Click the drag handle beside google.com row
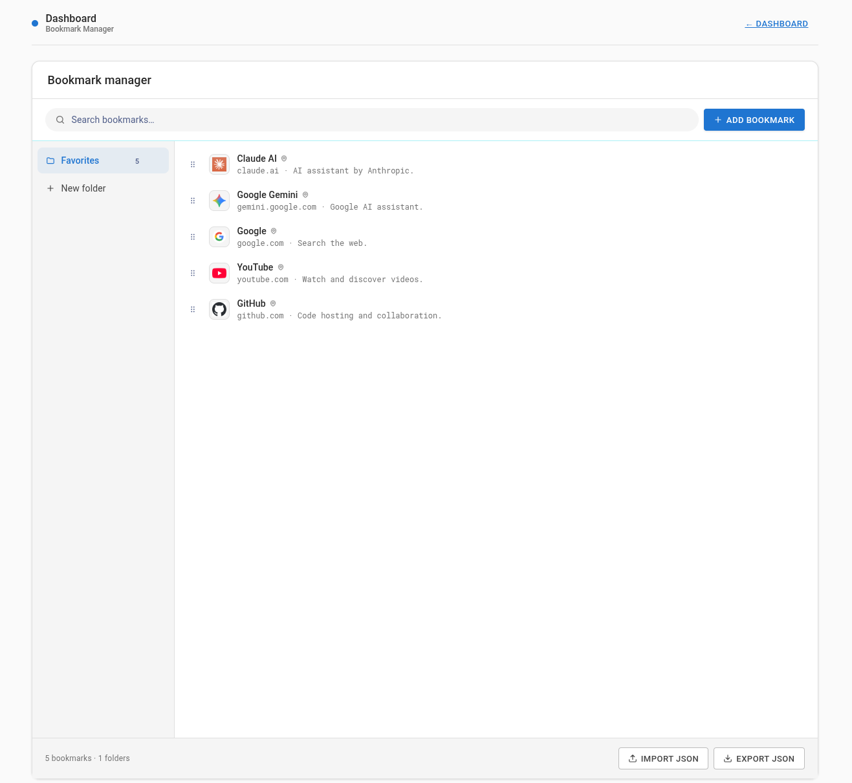852x783 pixels. [x=193, y=237]
